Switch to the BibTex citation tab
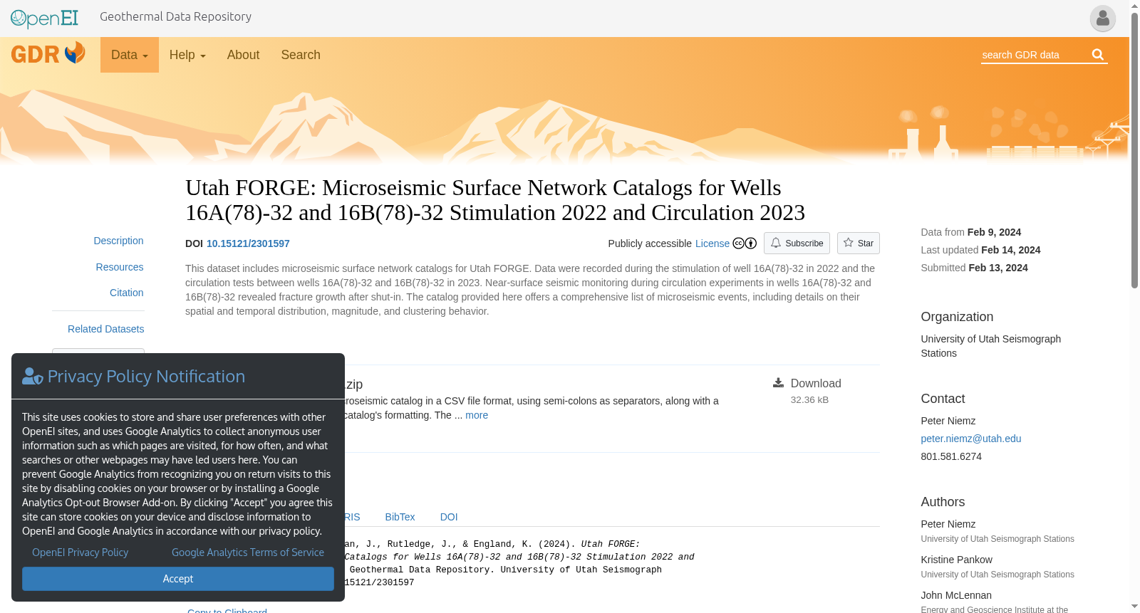Viewport: 1140px width, 613px height. [400, 517]
